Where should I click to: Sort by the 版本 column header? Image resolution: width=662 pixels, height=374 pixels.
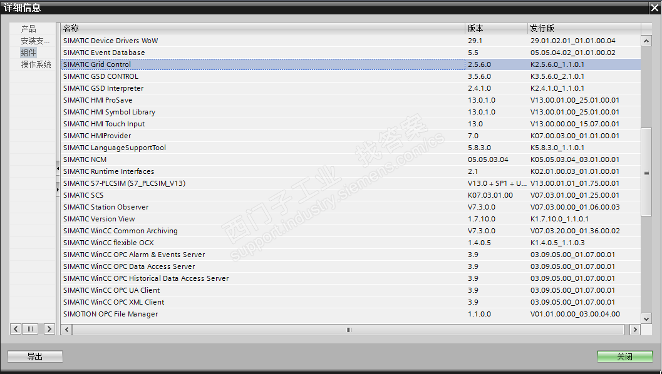tap(497, 28)
